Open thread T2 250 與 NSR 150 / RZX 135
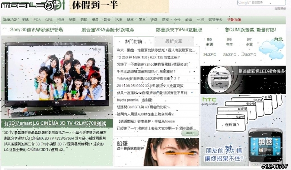 coord(148,57)
